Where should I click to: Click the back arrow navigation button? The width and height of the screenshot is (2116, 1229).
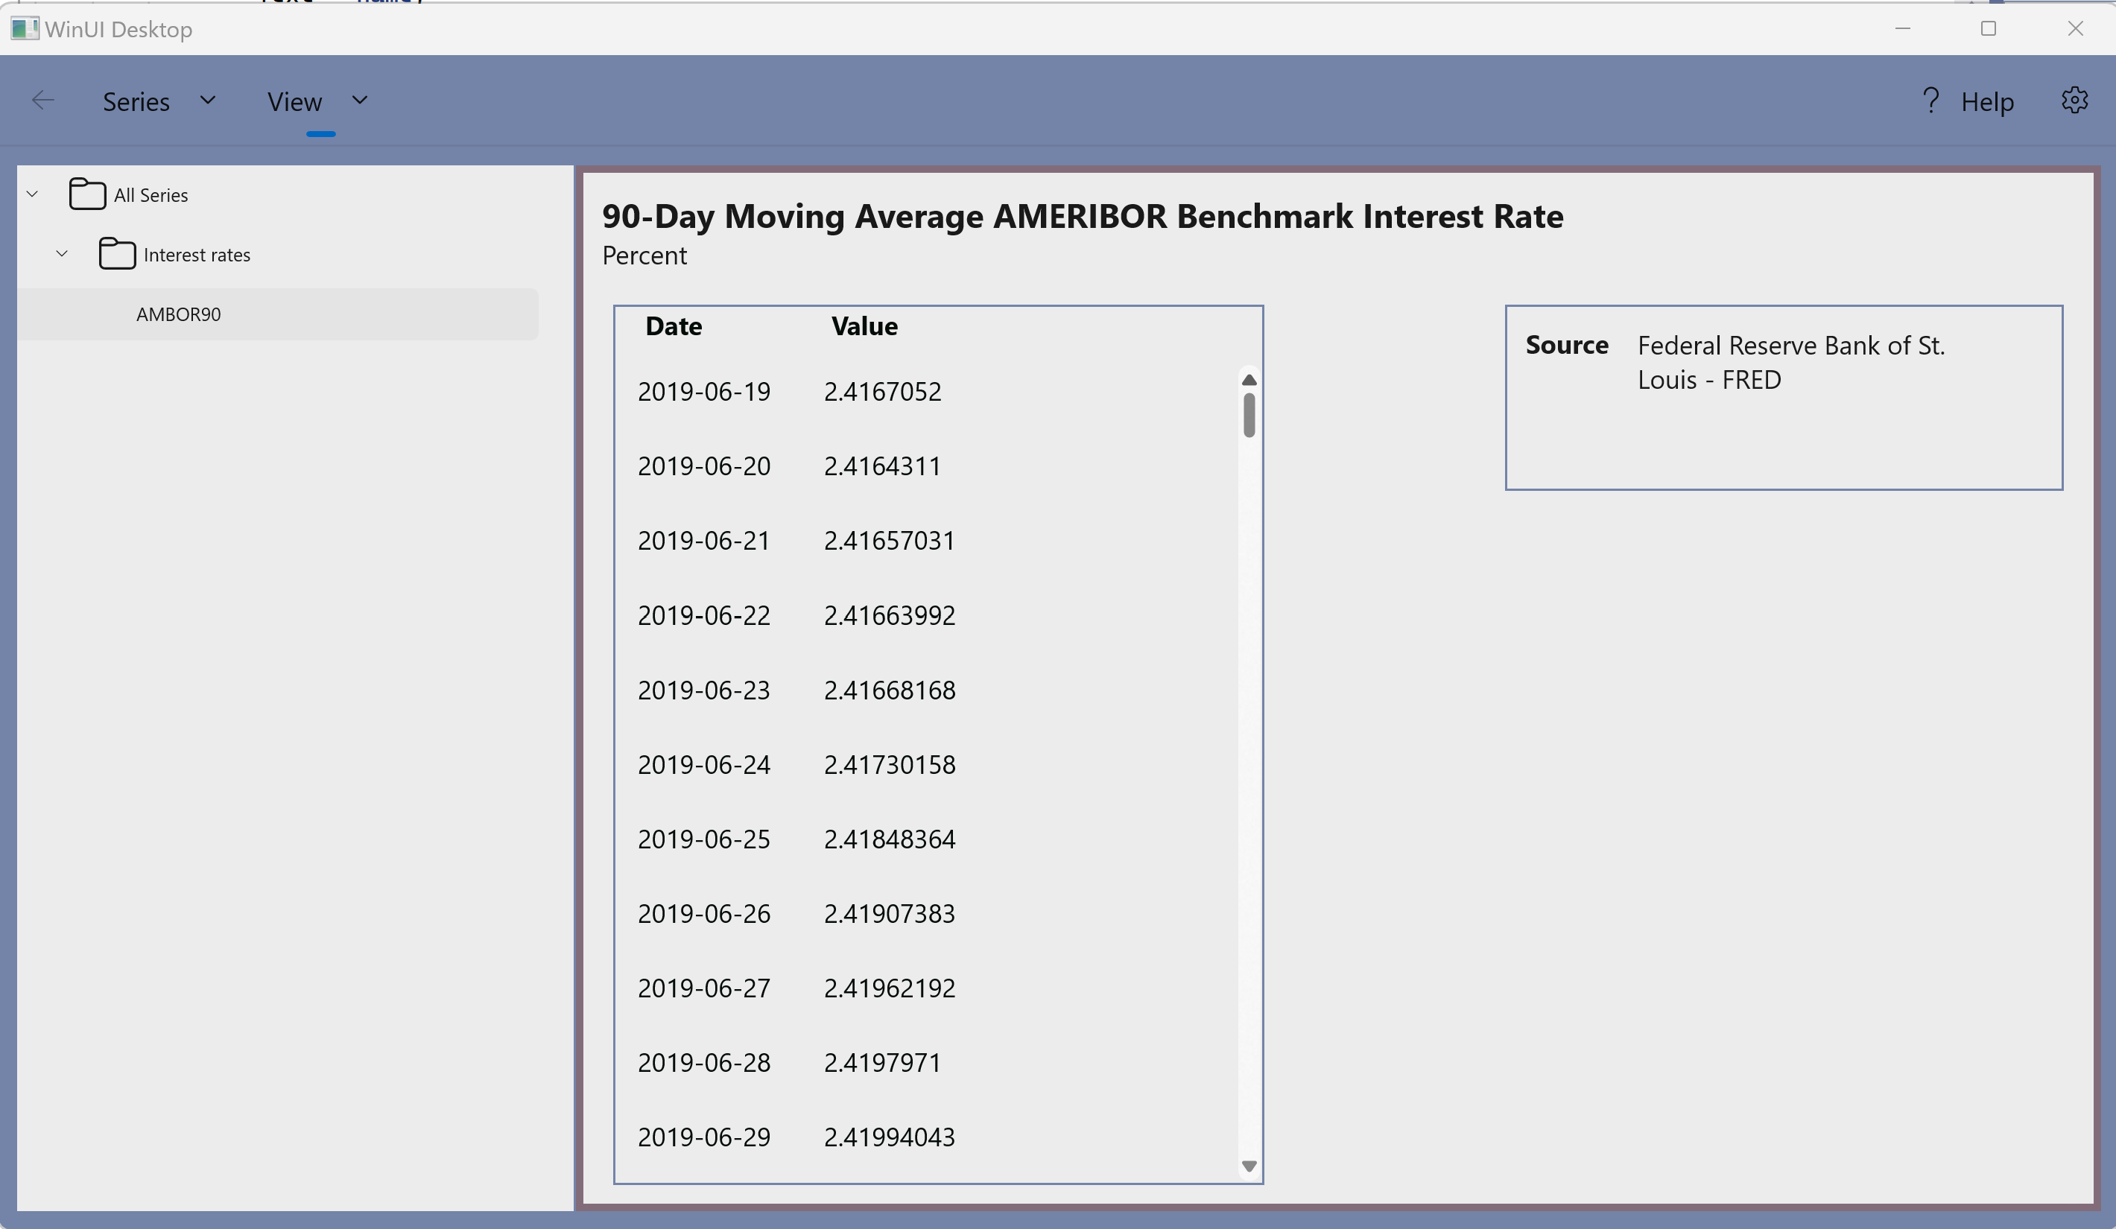[42, 101]
